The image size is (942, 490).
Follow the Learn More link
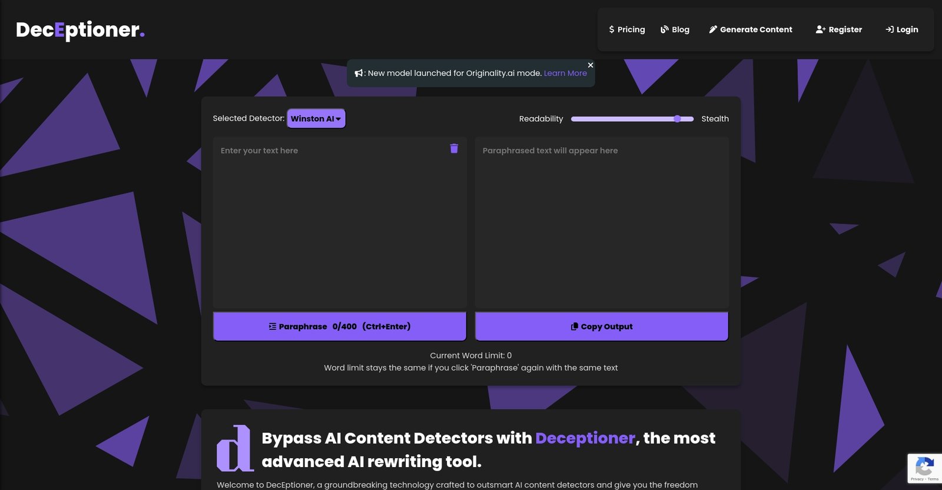565,73
